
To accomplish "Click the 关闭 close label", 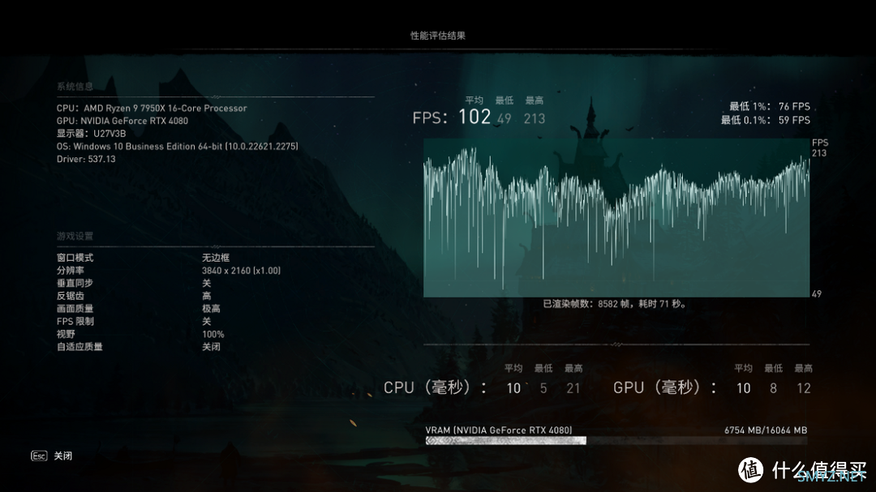I will [63, 456].
